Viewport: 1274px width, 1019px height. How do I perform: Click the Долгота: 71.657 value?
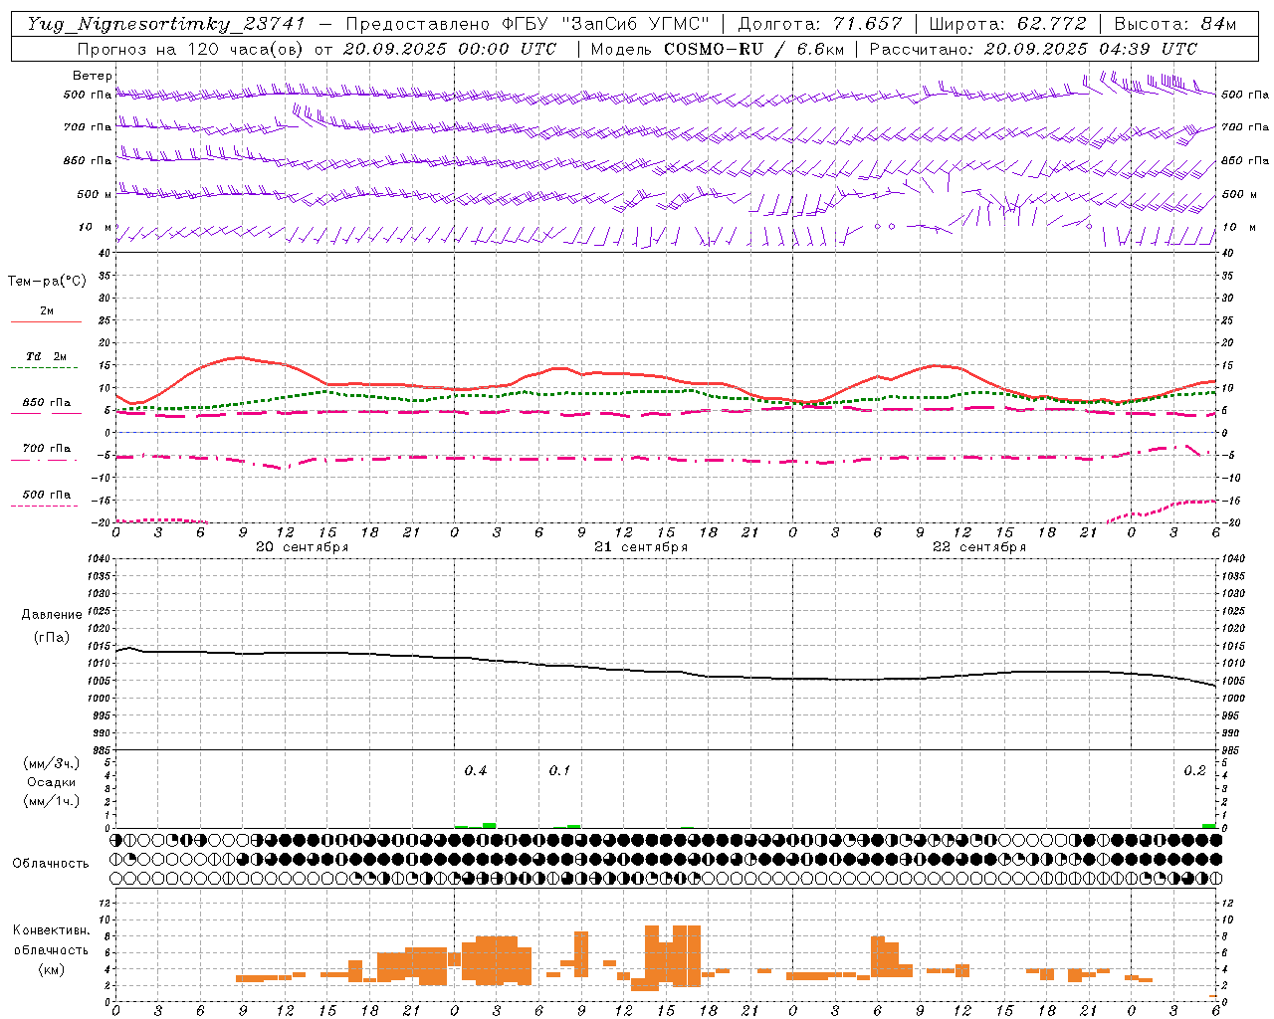[x=820, y=24]
